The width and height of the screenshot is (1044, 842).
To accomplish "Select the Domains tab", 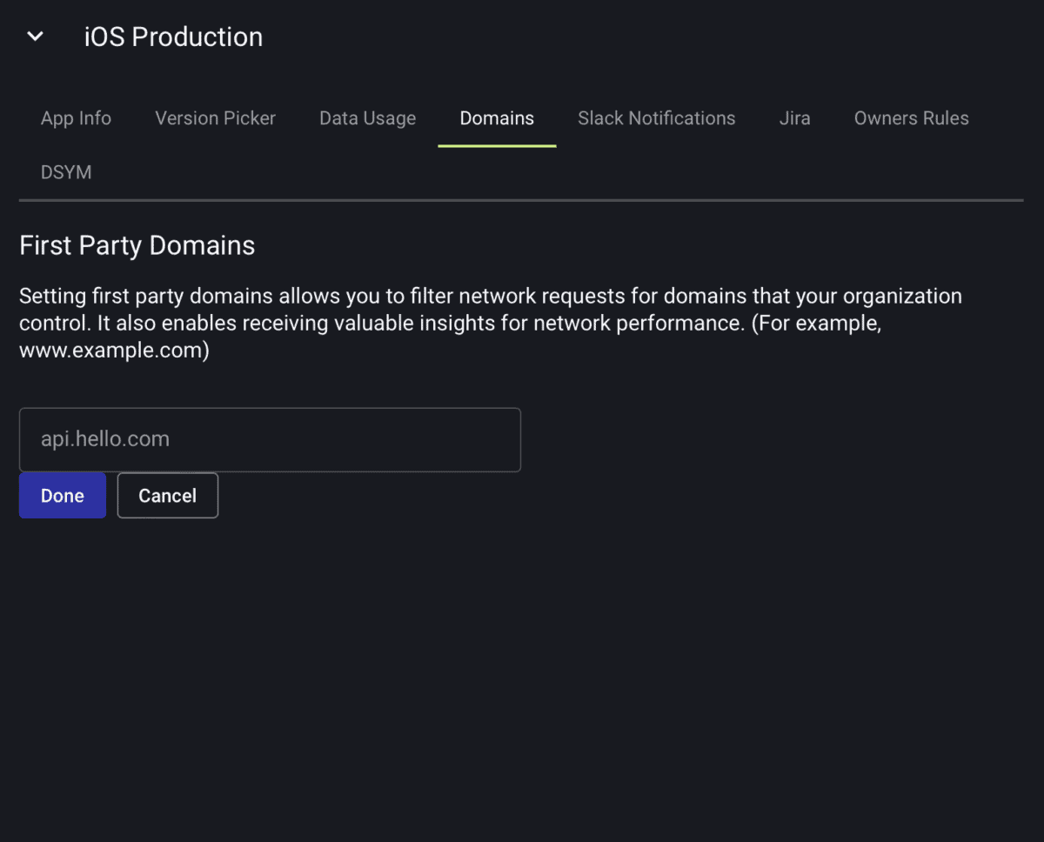I will pos(497,118).
